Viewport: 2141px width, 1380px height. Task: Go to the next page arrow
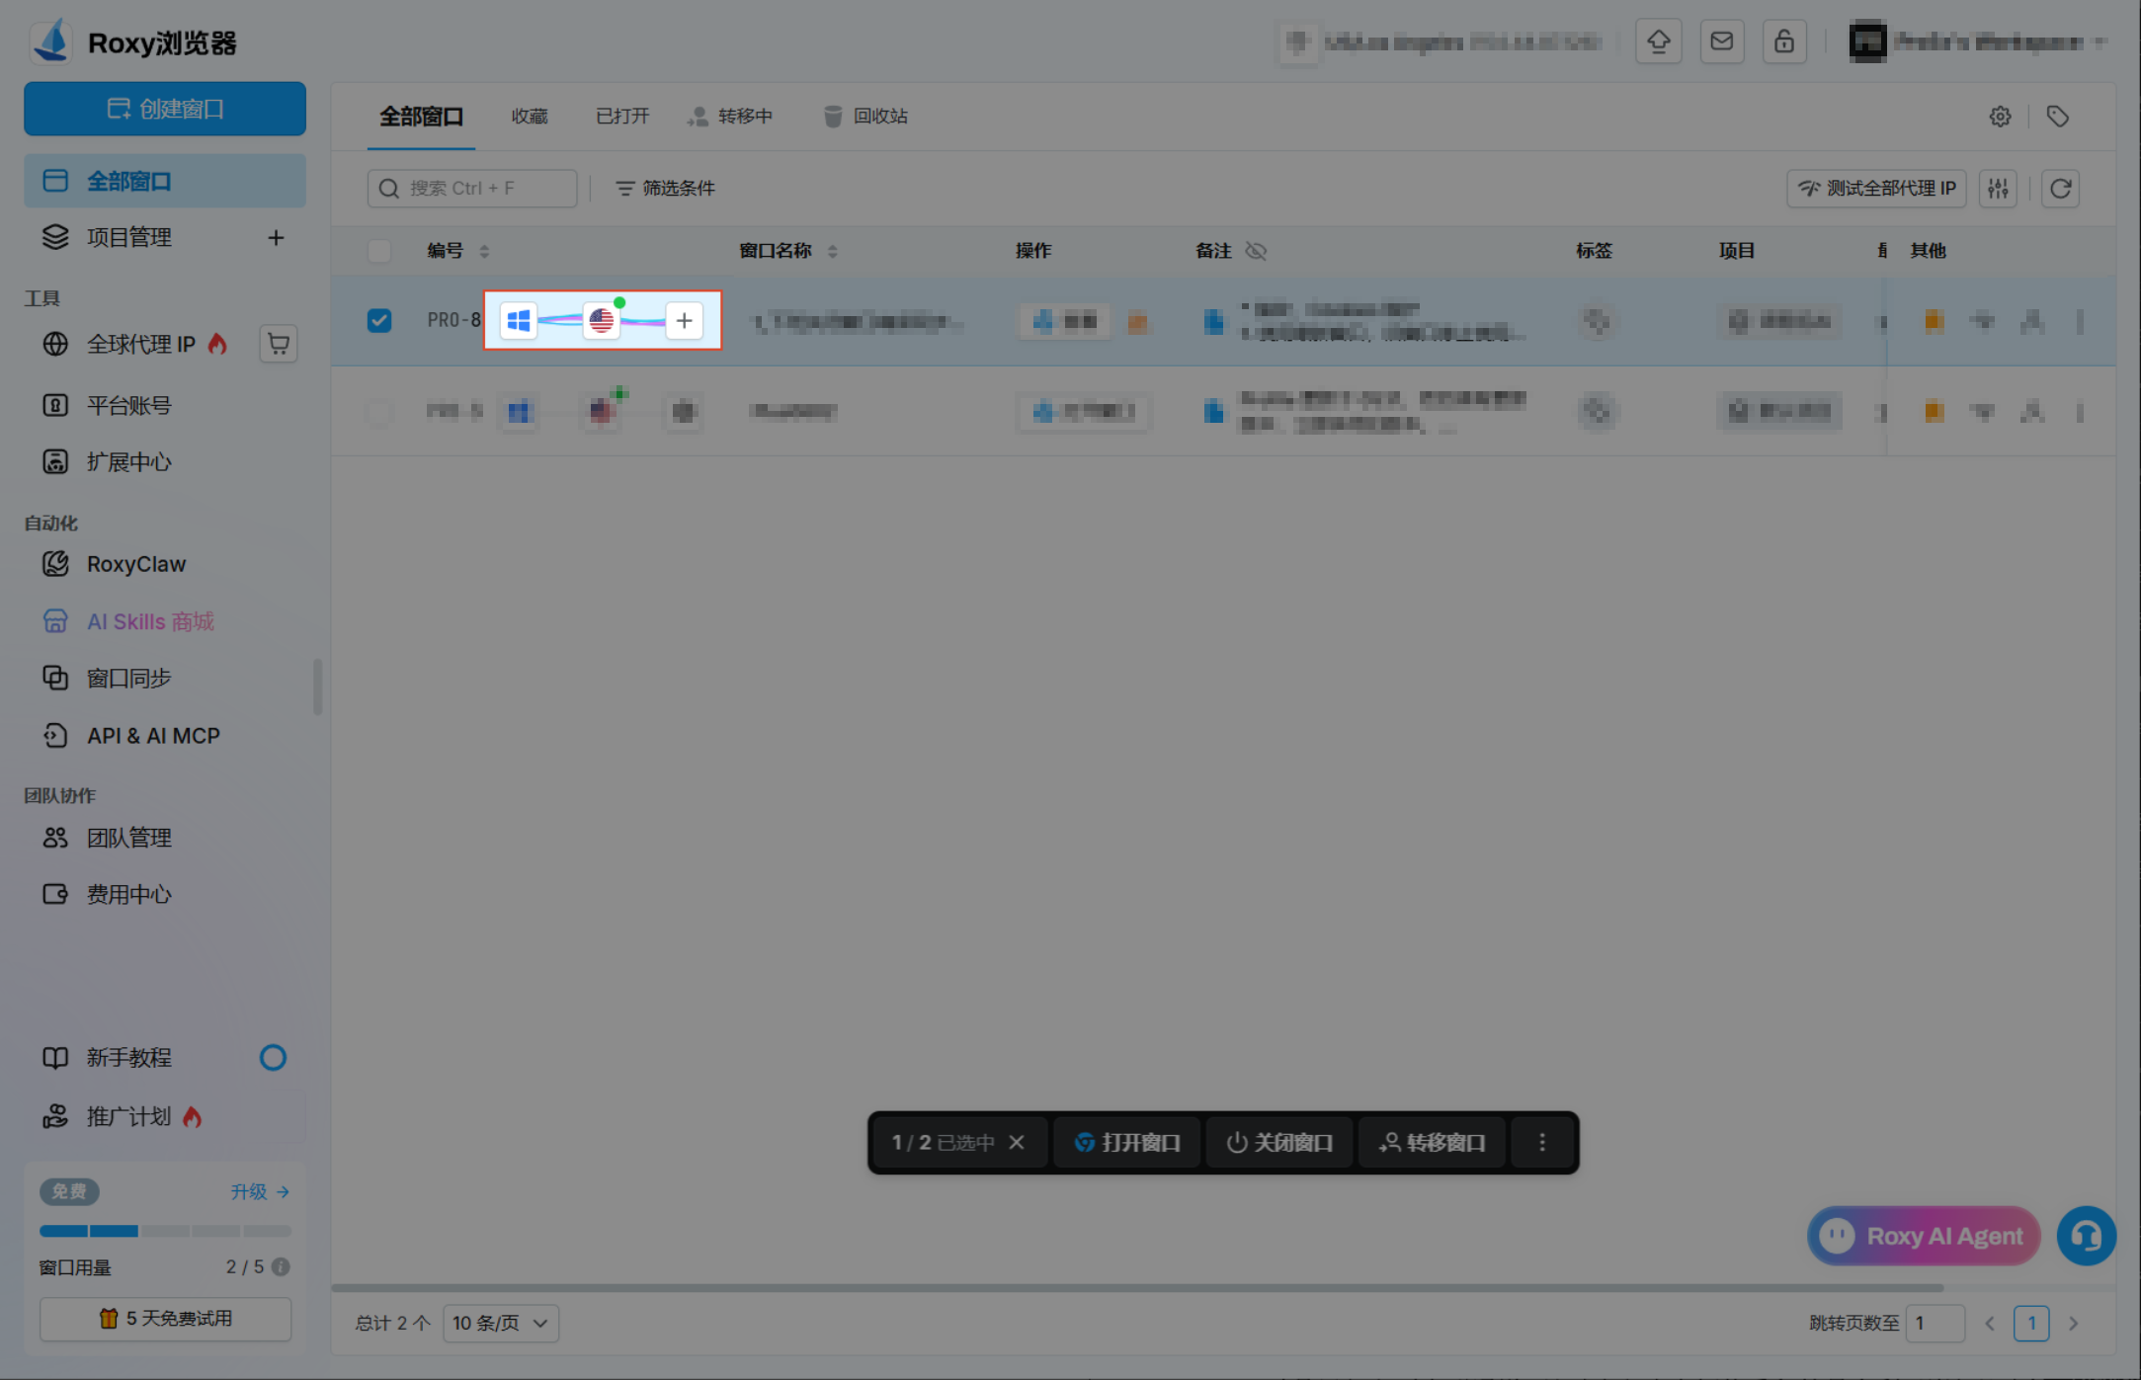point(2074,1323)
